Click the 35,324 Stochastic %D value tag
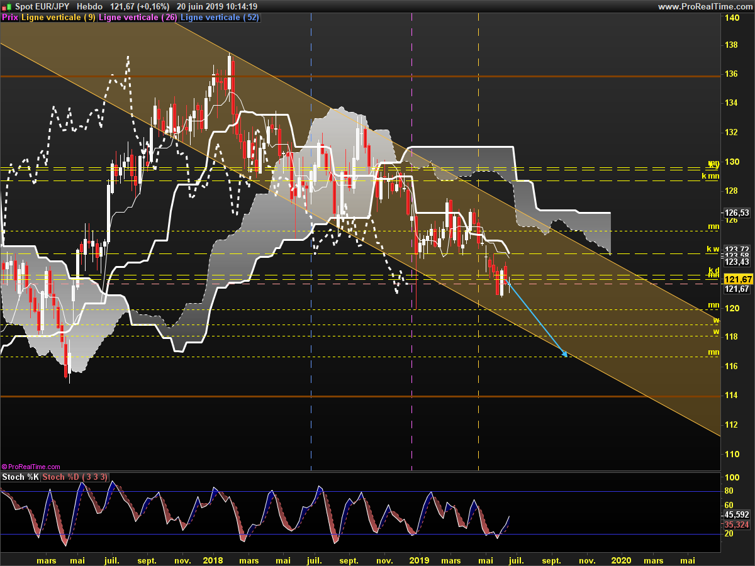The image size is (755, 566). click(737, 524)
